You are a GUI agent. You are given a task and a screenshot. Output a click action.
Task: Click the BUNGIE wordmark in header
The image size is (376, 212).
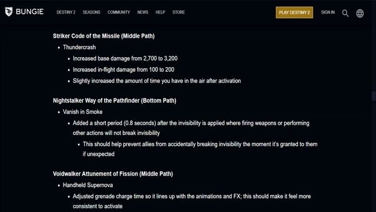pyautogui.click(x=30, y=12)
